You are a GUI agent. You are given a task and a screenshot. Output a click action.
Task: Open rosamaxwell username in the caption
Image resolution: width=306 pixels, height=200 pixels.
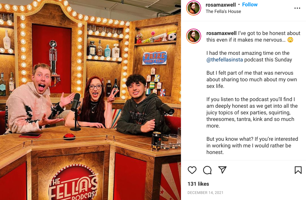coord(221,33)
